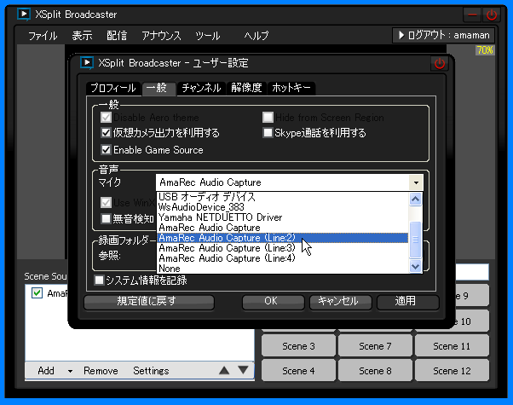This screenshot has width=513, height=405.
Task: Enable Skype通話を利用する checkbox
Action: pyautogui.click(x=268, y=133)
